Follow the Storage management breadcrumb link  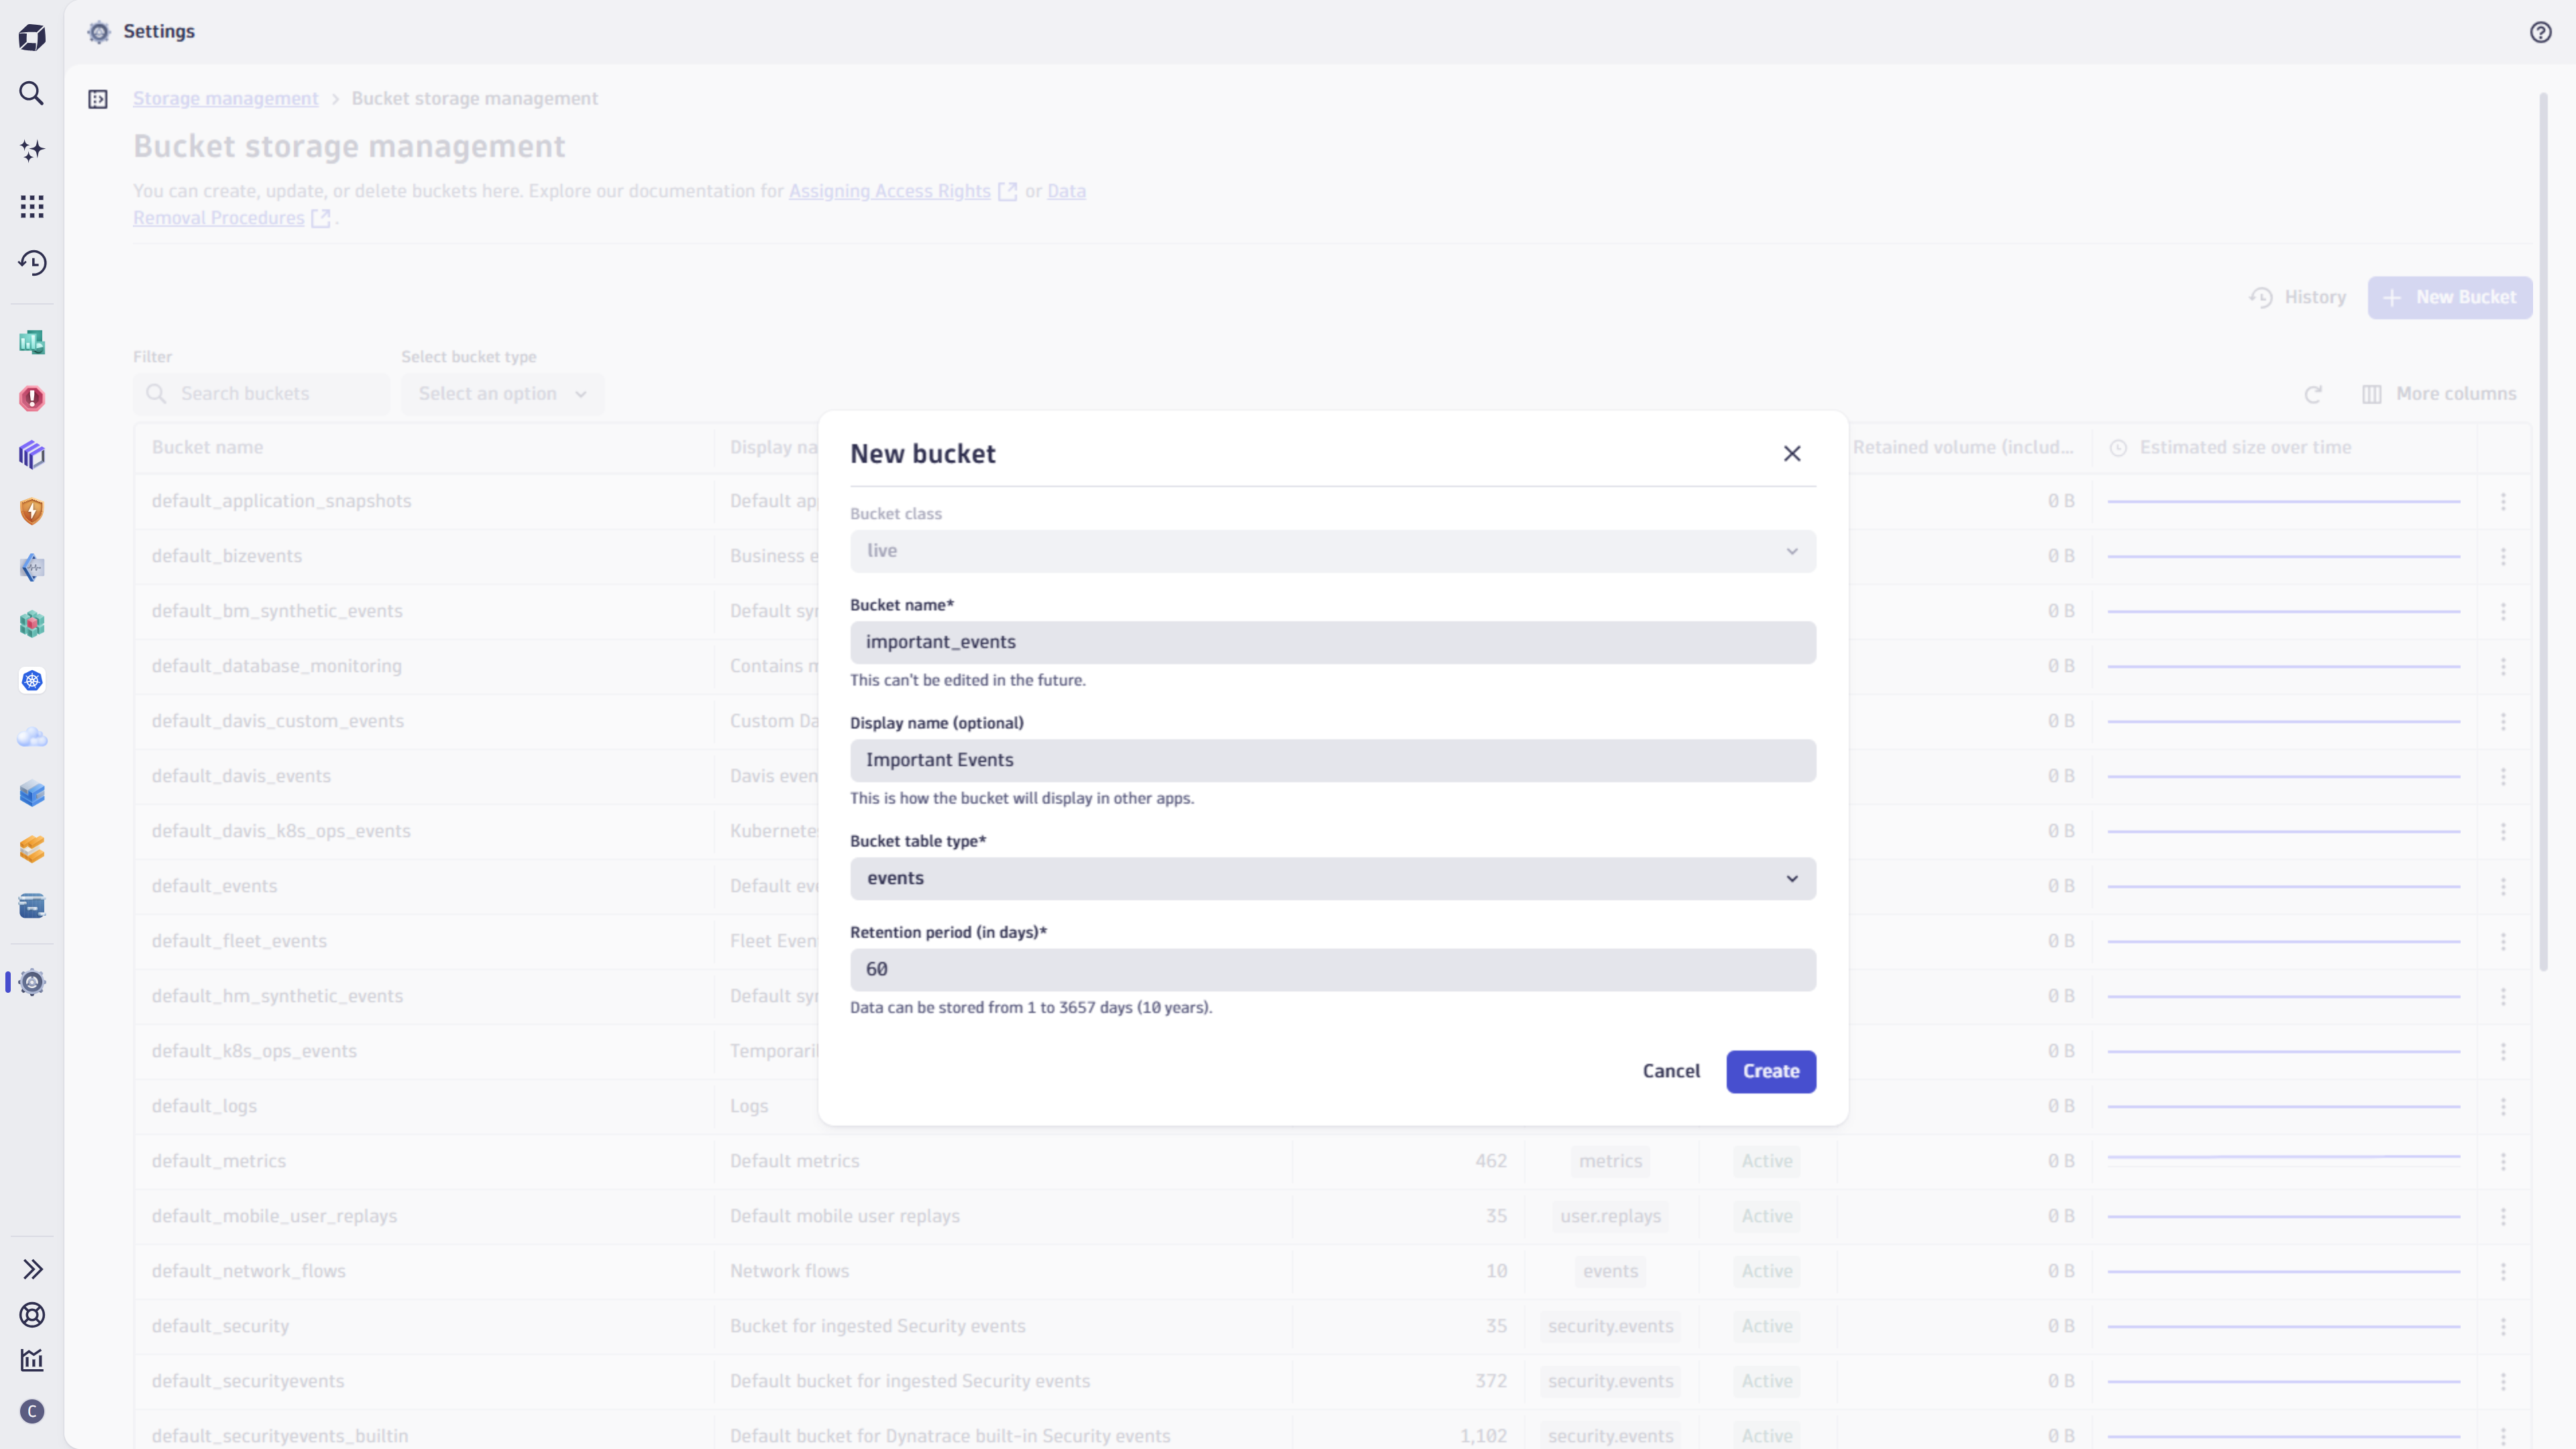(x=225, y=98)
